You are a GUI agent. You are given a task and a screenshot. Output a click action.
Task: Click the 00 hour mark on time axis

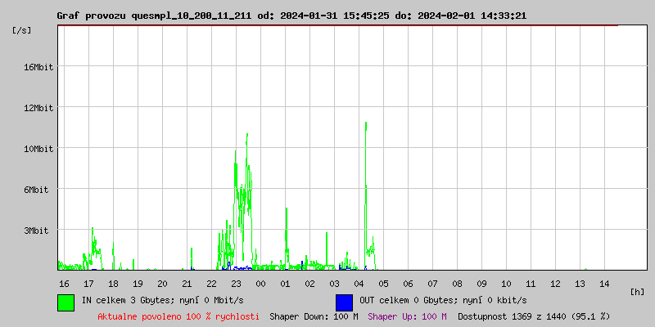click(x=260, y=284)
